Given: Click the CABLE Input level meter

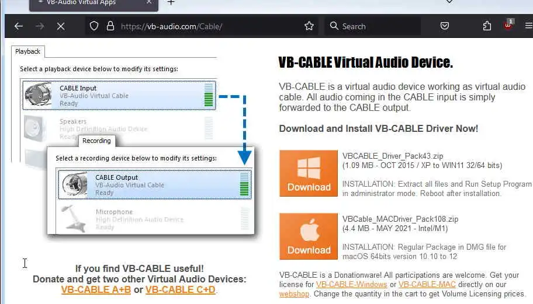Looking at the screenshot, I should coord(209,95).
